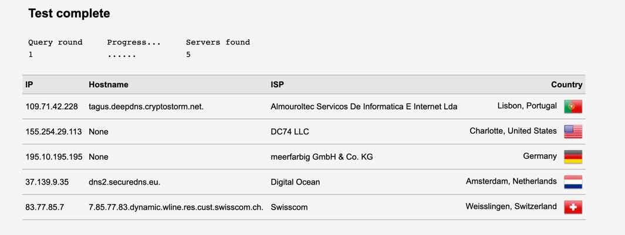
Task: Click IP address 155.254.29.113
Action: [53, 132]
